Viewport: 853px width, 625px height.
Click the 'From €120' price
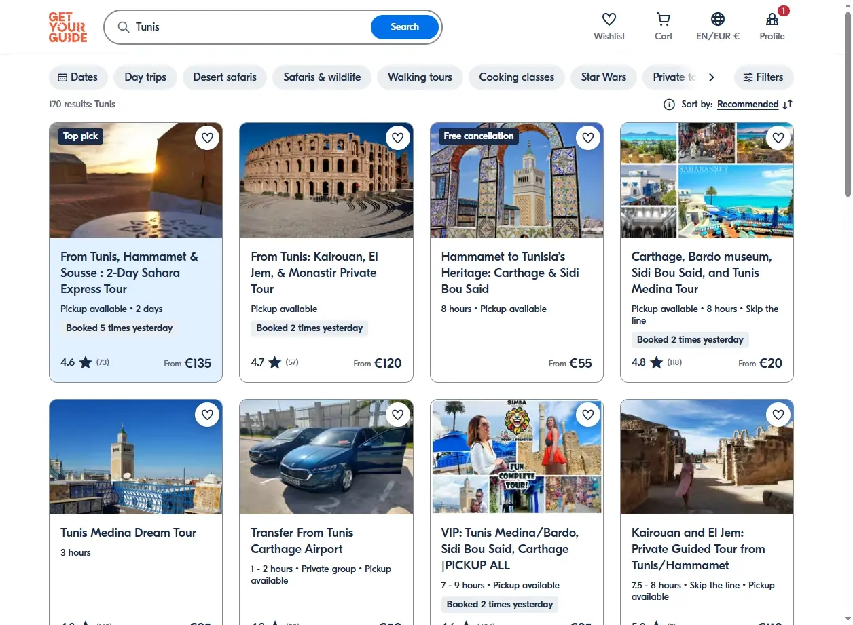tap(378, 363)
